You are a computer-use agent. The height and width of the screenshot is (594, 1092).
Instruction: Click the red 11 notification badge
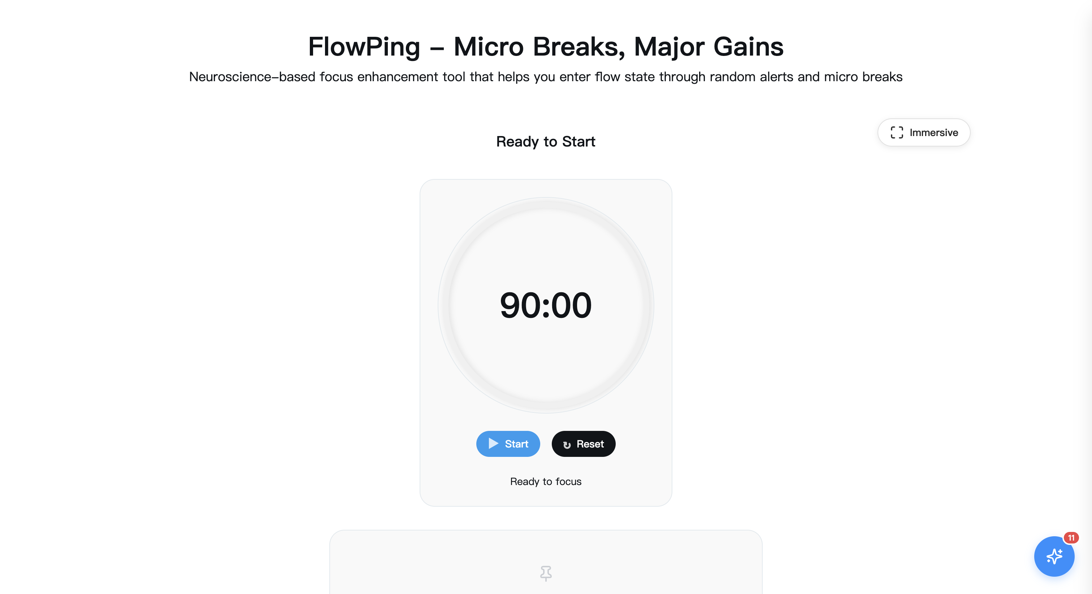(x=1071, y=538)
